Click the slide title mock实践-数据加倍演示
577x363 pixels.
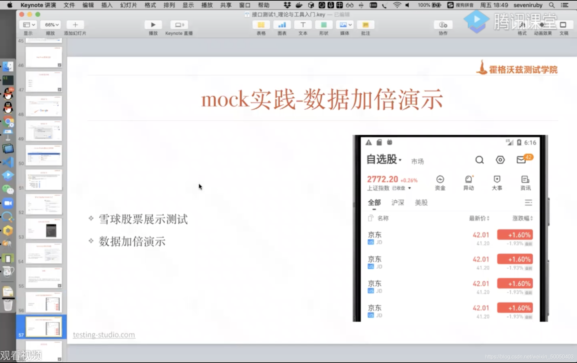tap(322, 99)
